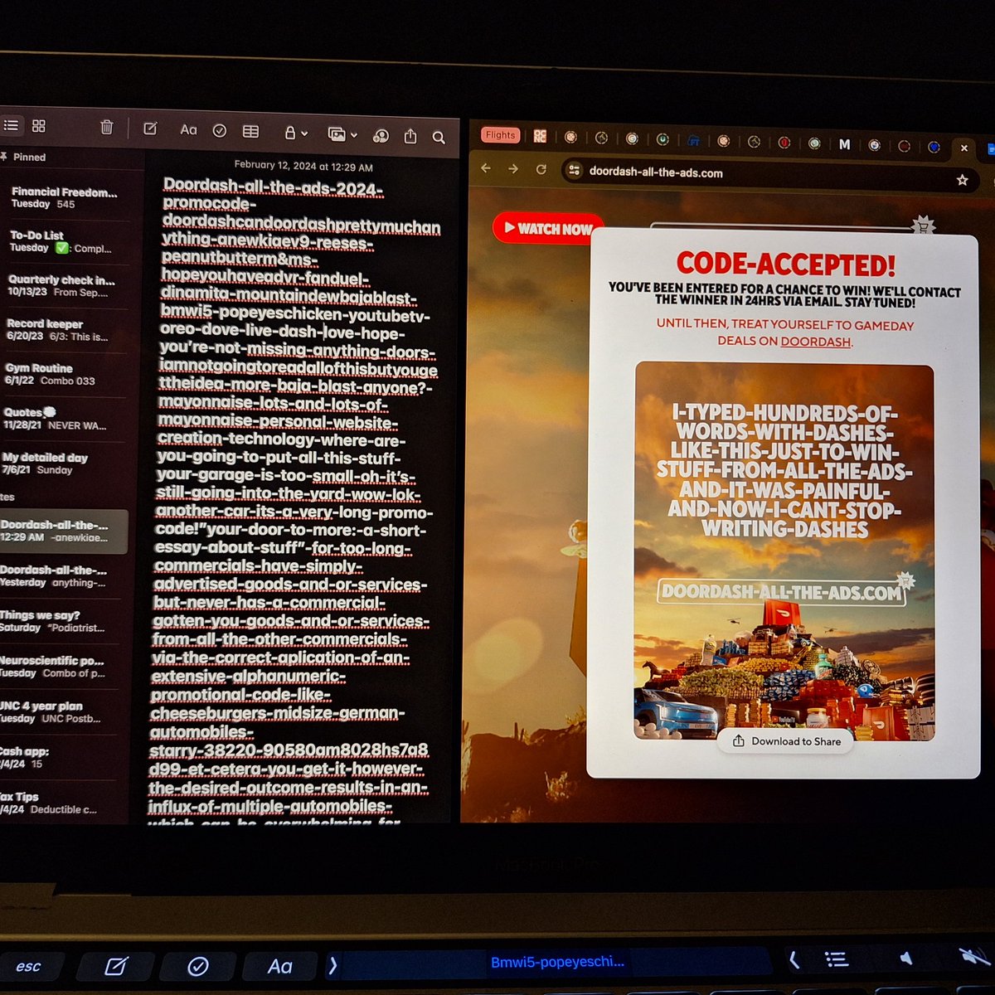Switch to the Flights browser tab
The height and width of the screenshot is (995, 995).
click(500, 135)
